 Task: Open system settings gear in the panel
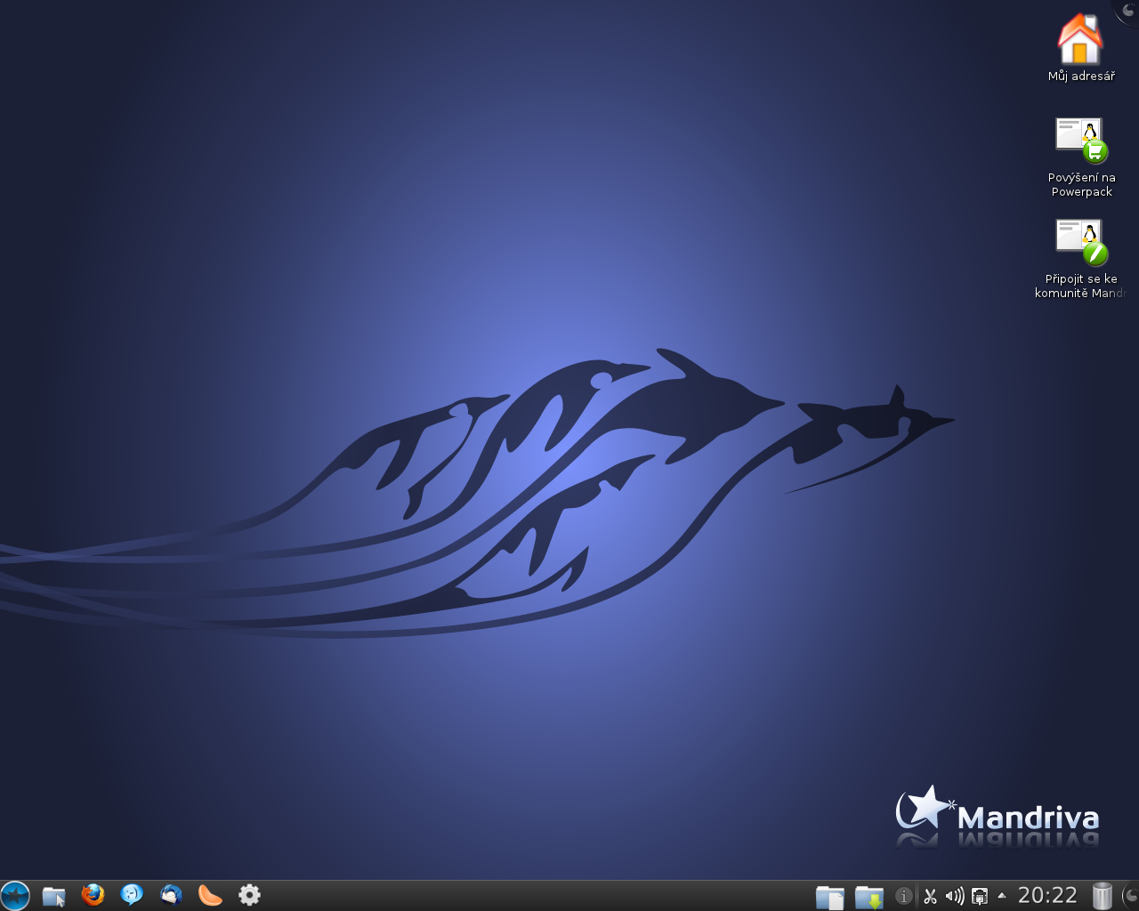point(249,895)
